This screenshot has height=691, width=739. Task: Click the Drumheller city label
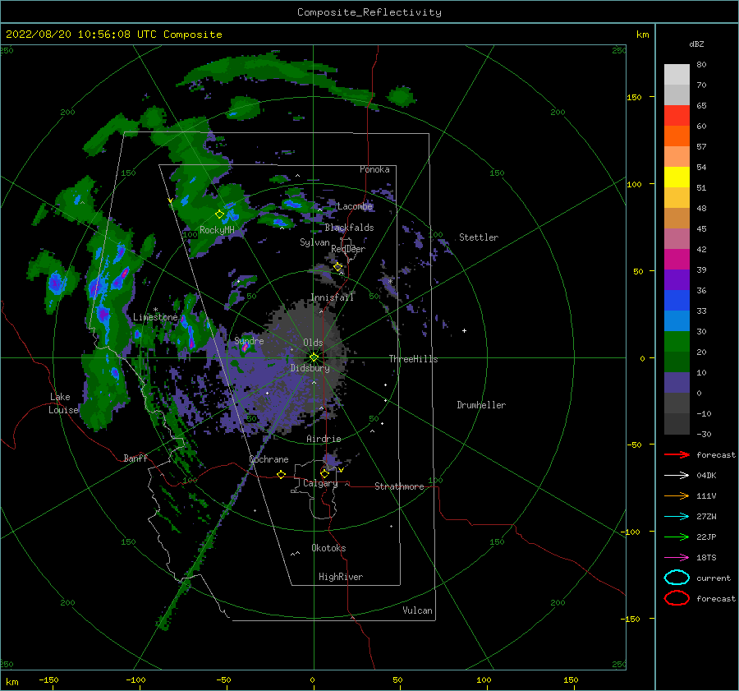(481, 405)
